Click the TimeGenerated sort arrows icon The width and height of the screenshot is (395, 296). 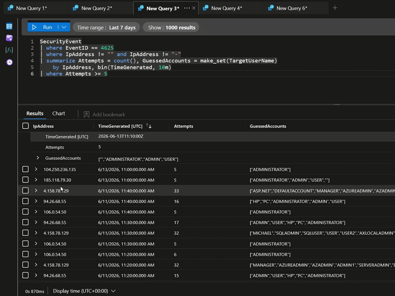pos(149,126)
